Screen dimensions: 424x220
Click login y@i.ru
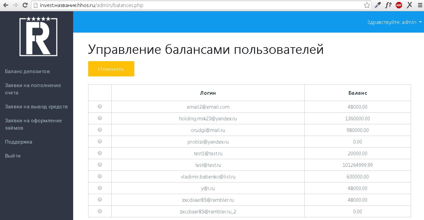point(208,188)
